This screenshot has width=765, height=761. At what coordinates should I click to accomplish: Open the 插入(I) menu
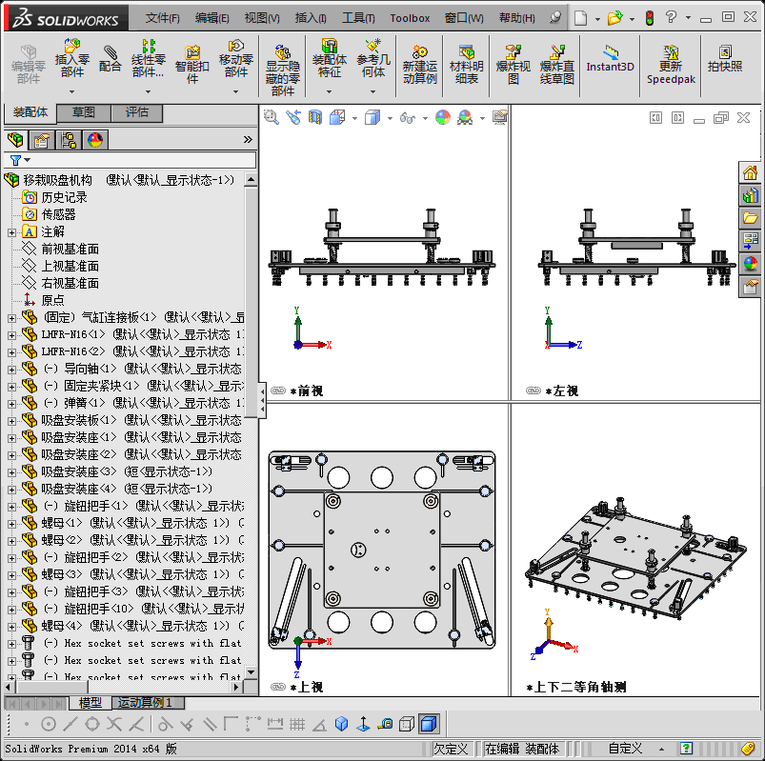coord(311,18)
